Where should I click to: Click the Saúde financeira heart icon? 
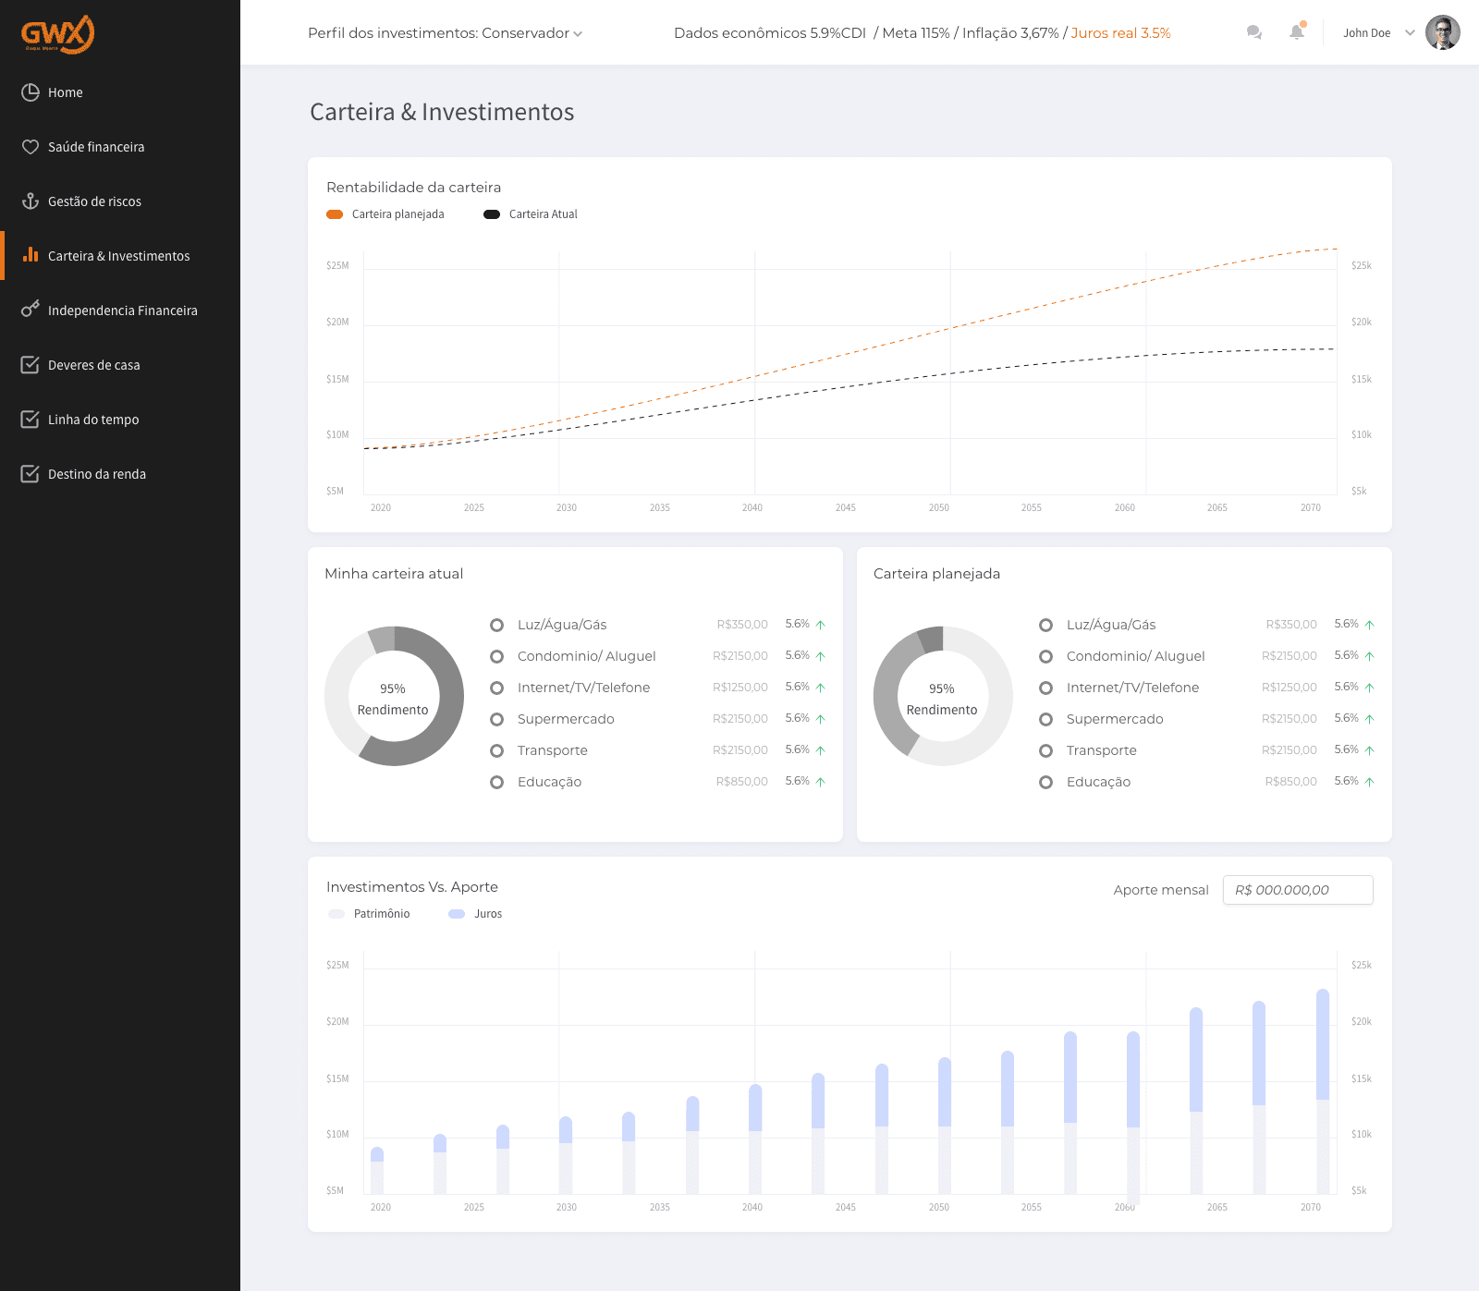[x=31, y=147]
